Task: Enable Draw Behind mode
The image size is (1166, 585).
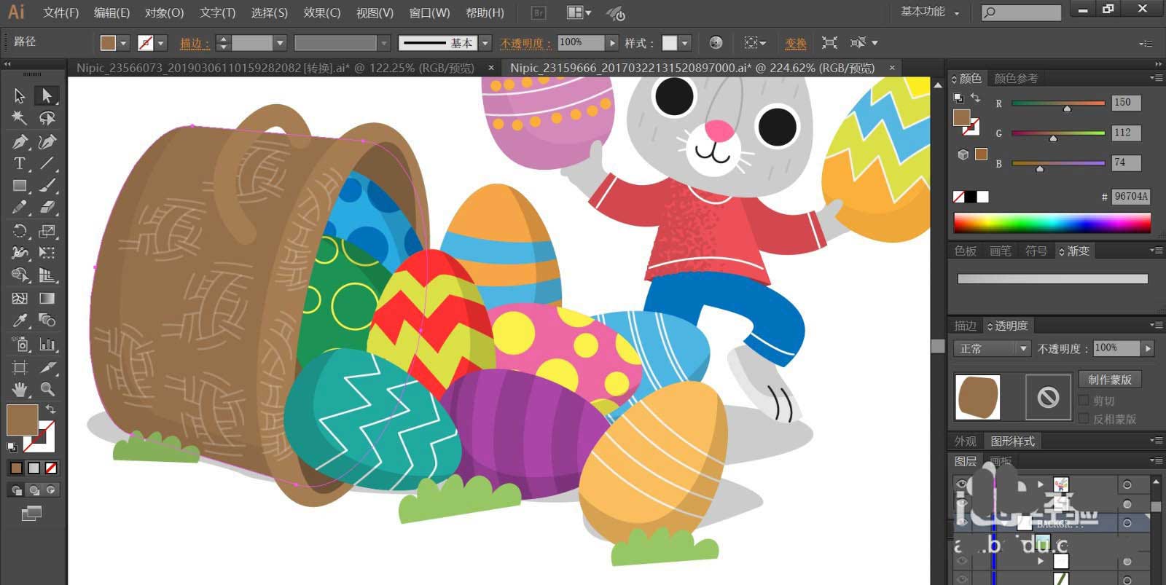Action: [34, 490]
